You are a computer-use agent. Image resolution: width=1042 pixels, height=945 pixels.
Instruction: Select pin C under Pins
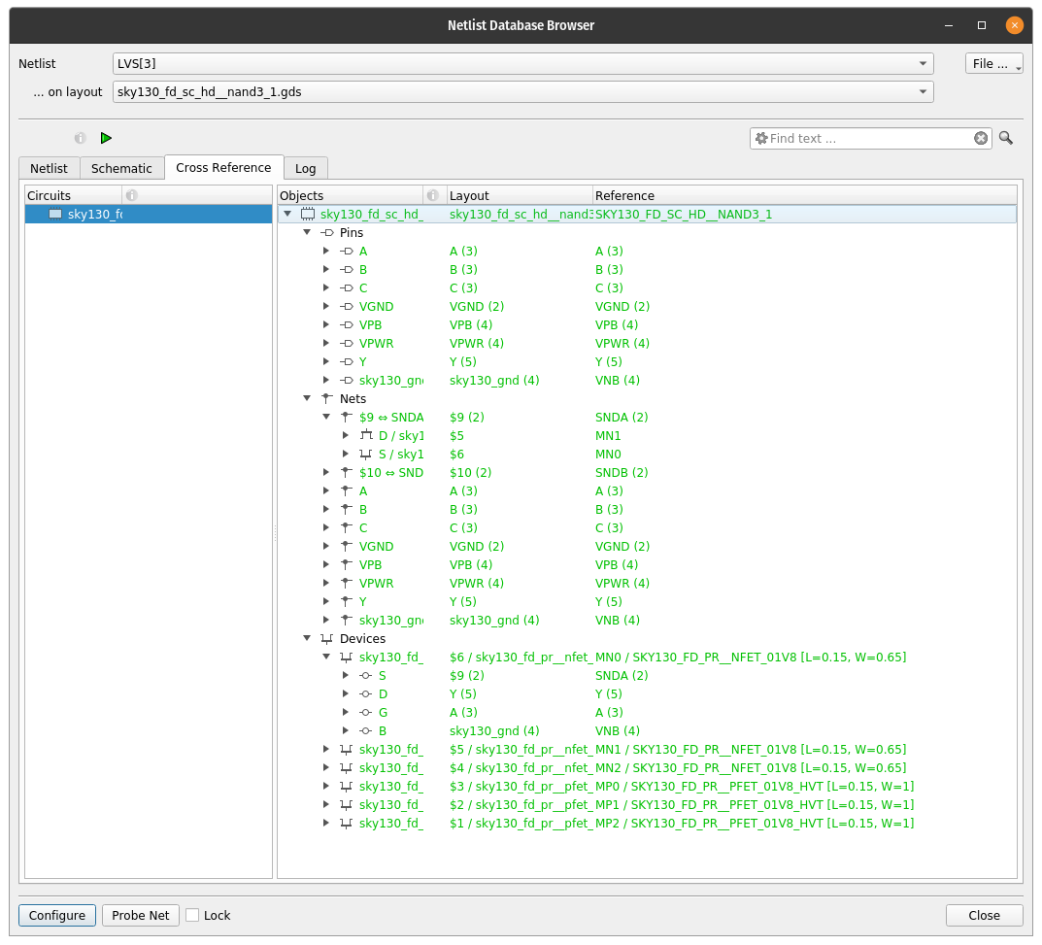[648, 287]
